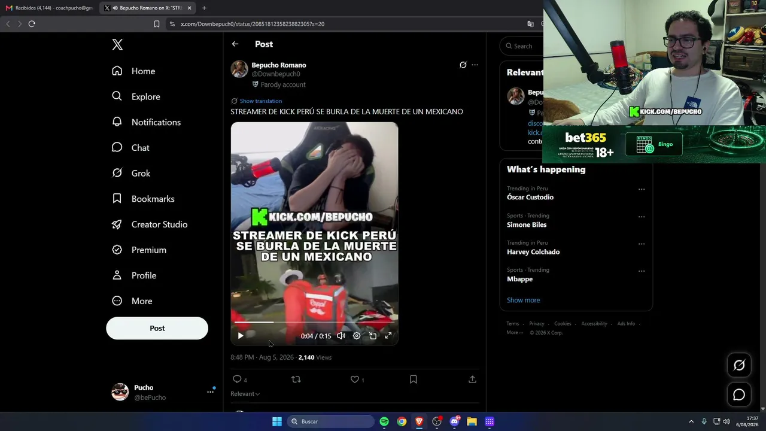Play the video
This screenshot has width=766, height=431.
point(241,336)
